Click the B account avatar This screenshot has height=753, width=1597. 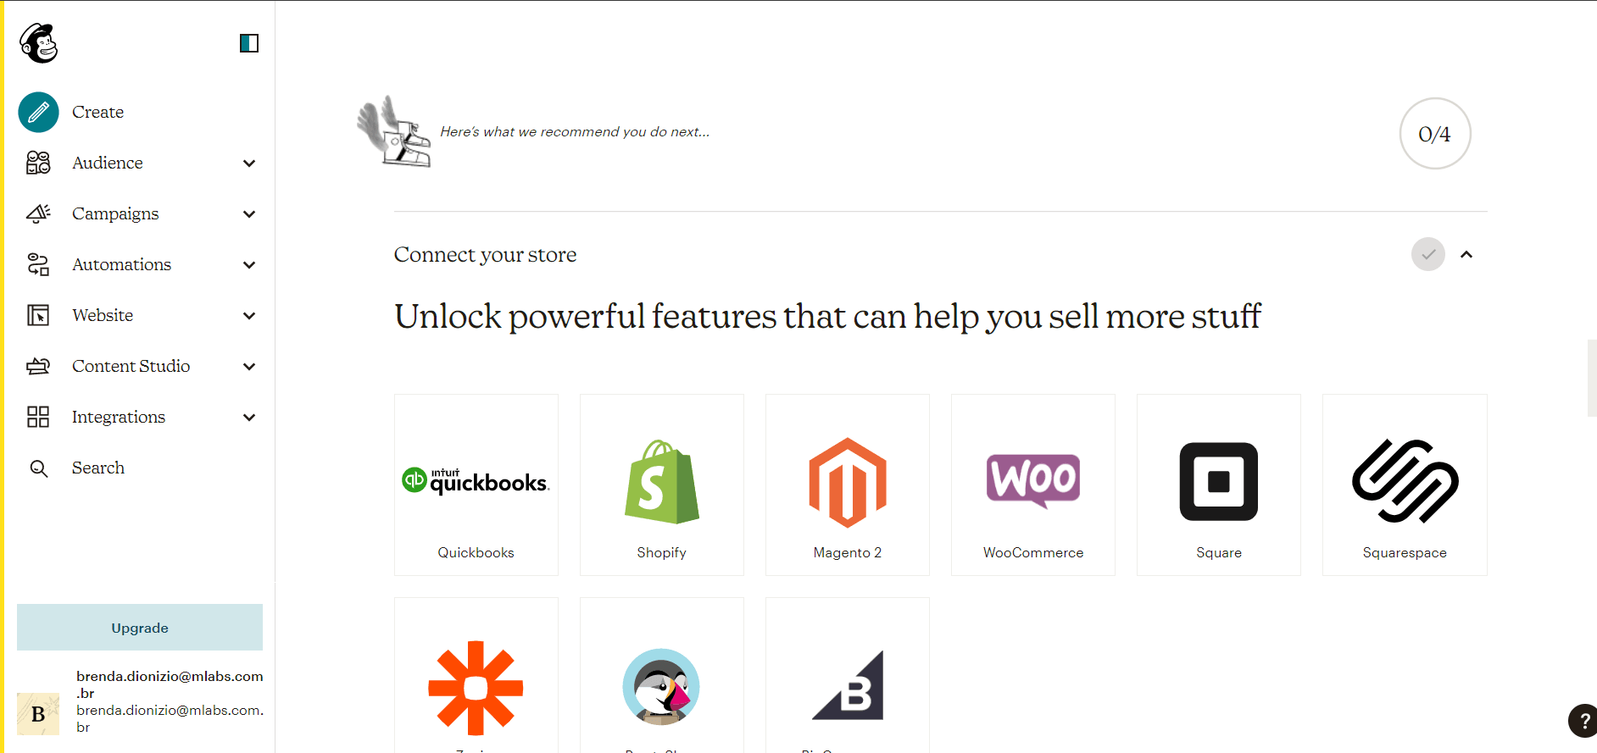[38, 714]
